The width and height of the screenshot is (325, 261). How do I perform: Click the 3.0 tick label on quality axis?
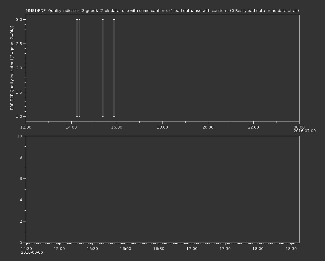(19, 19)
